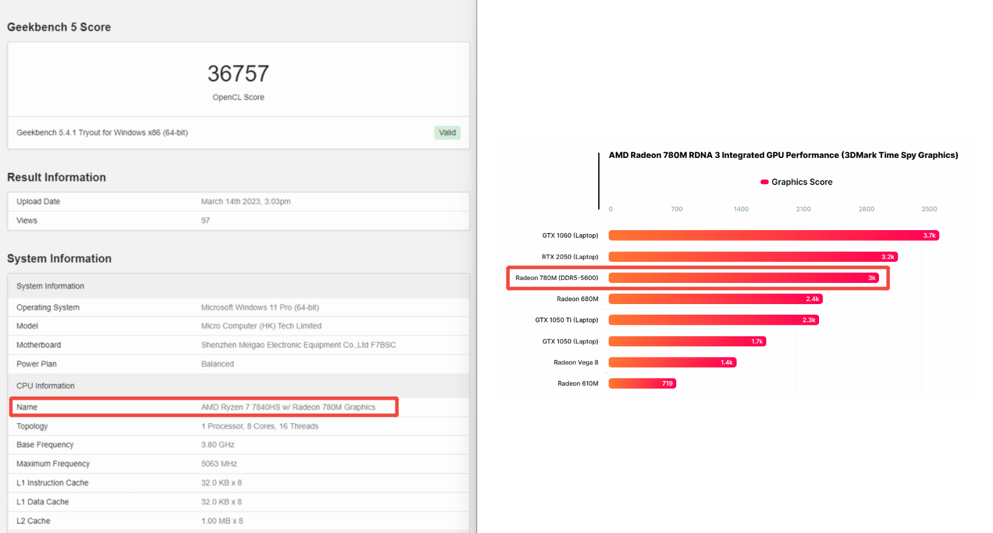
Task: Click the Shenzhen Meigao motherboard entry
Action: [x=298, y=345]
